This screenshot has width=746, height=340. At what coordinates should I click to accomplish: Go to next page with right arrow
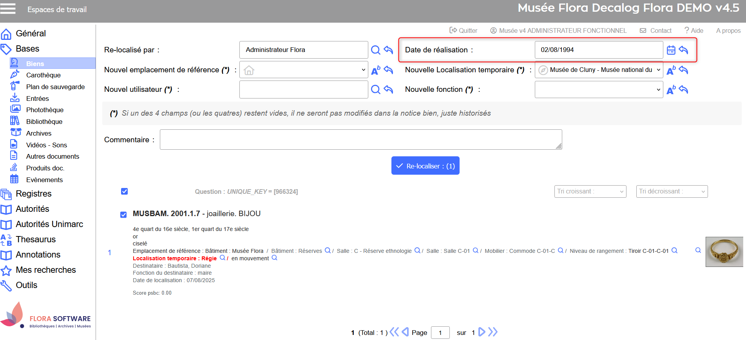[x=482, y=332]
